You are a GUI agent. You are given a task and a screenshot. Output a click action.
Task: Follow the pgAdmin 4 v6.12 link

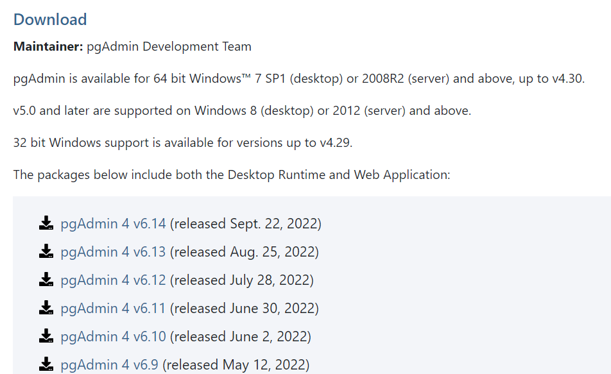tap(113, 280)
